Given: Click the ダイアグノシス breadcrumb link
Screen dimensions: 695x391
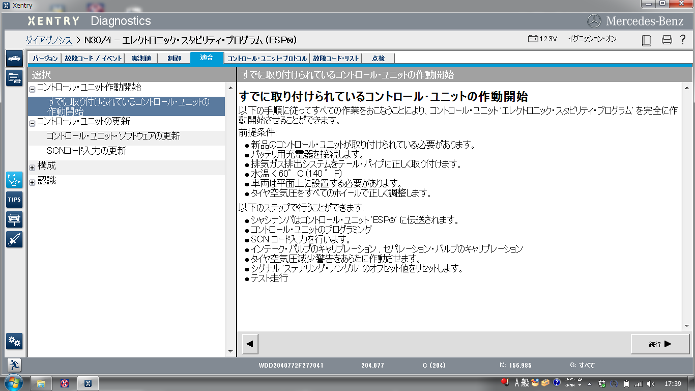Looking at the screenshot, I should pos(49,40).
